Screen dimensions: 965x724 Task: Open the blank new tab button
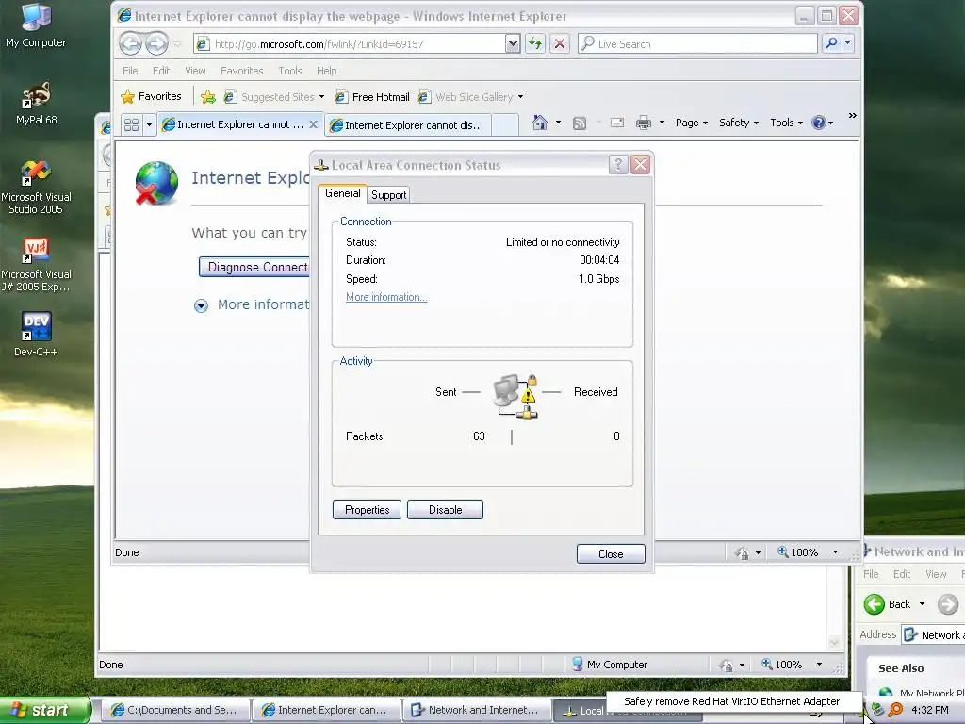coord(505,125)
